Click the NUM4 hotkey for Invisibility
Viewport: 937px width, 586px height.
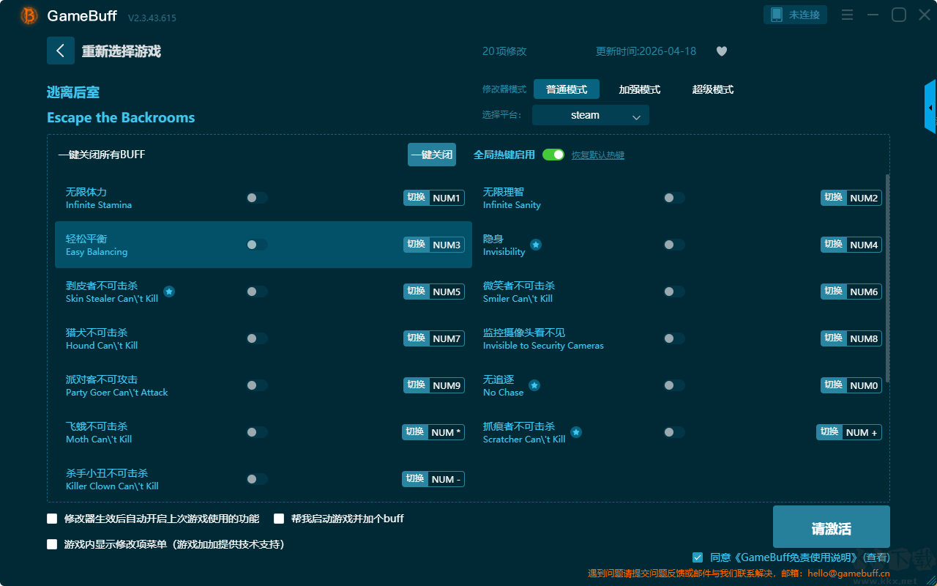tap(851, 245)
